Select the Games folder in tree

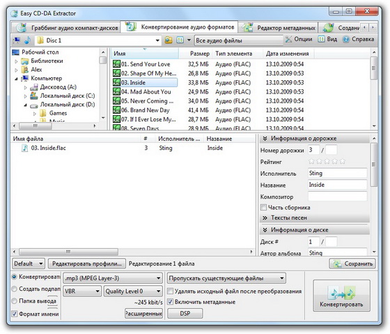coord(58,114)
